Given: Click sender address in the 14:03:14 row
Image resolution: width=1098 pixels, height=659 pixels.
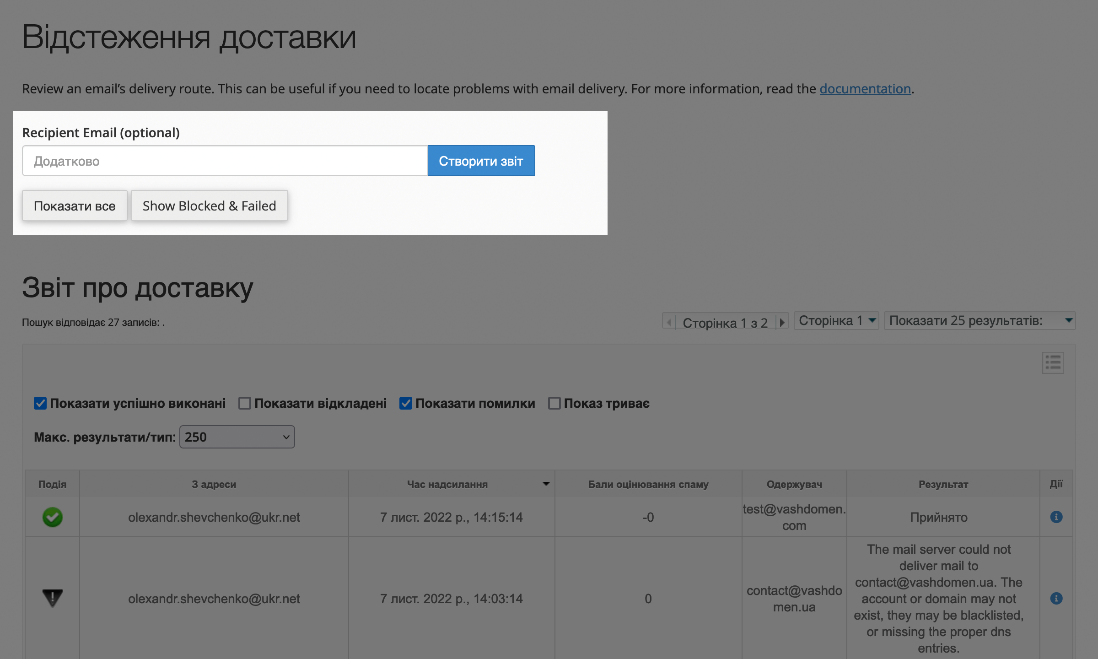Looking at the screenshot, I should click(214, 599).
